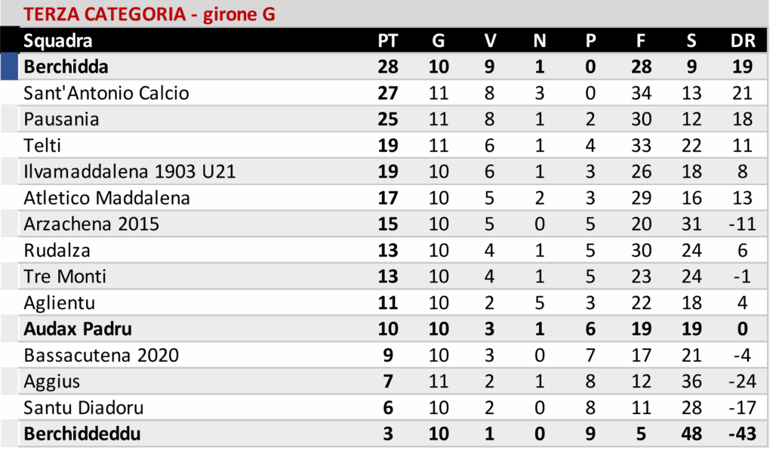Open the Sant'Antonio Calcio team row

(106, 93)
